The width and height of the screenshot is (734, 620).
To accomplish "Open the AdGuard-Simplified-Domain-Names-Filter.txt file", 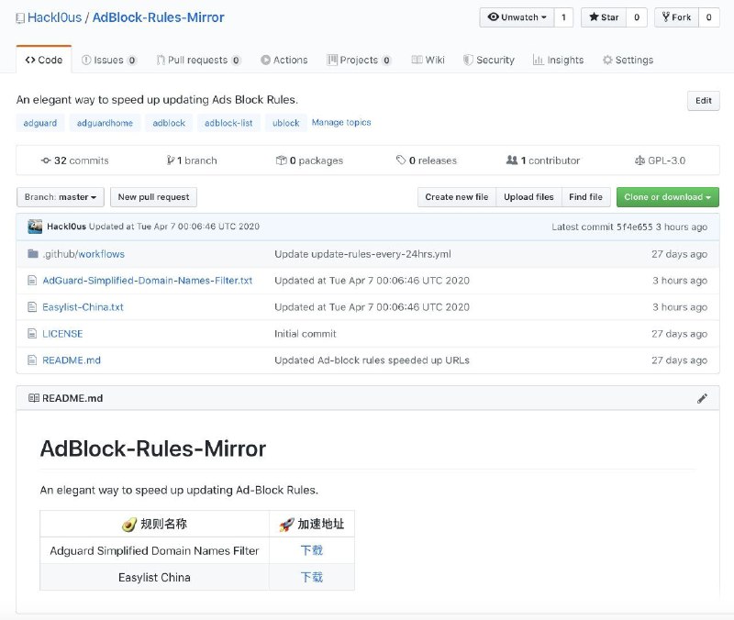I will pyautogui.click(x=148, y=281).
